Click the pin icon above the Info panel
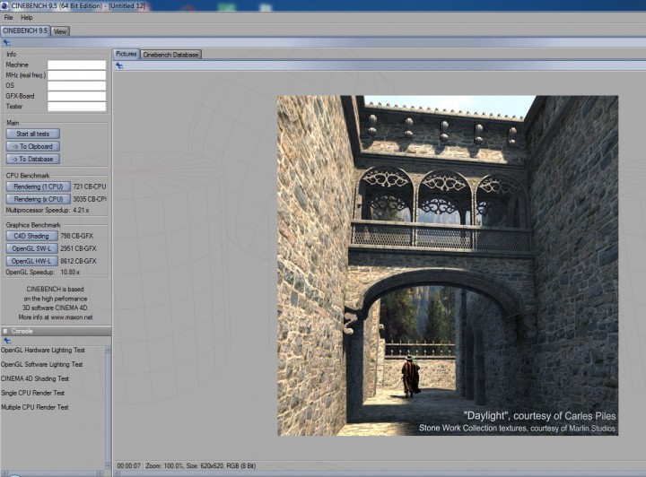 tap(6, 43)
